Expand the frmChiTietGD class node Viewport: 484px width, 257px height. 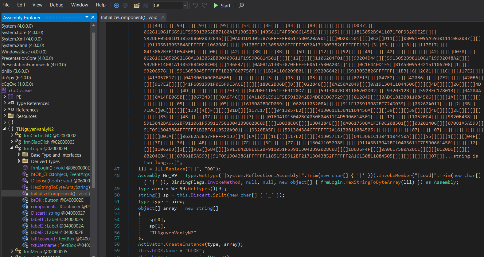[x=12, y=135]
